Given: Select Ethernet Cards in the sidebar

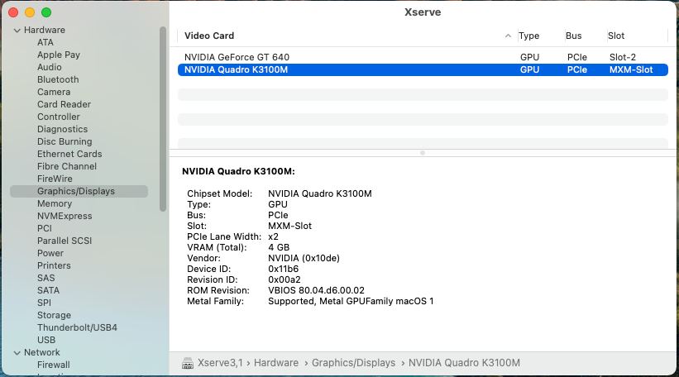Looking at the screenshot, I should tap(69, 154).
